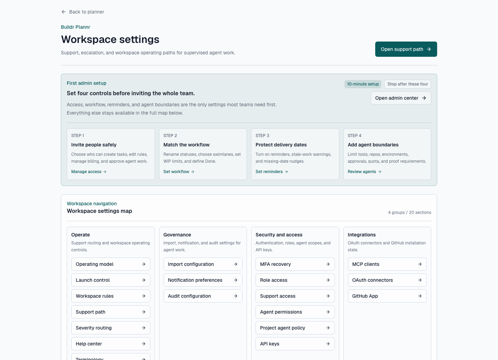Screen dimensions: 498x360
Task: Click the arrow icon on Operating model row
Action: [144, 264]
